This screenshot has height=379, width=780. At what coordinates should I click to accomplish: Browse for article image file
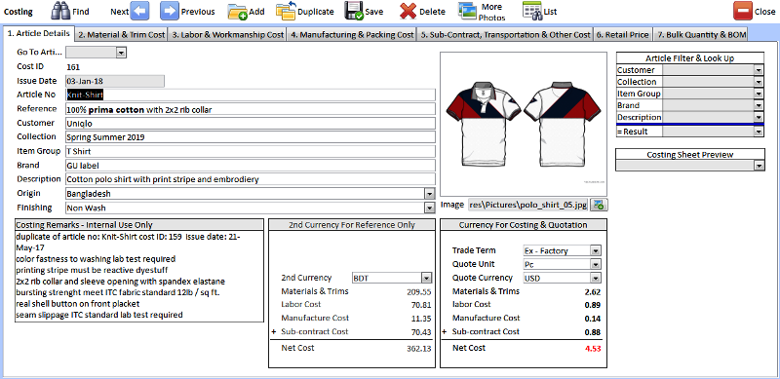click(599, 205)
